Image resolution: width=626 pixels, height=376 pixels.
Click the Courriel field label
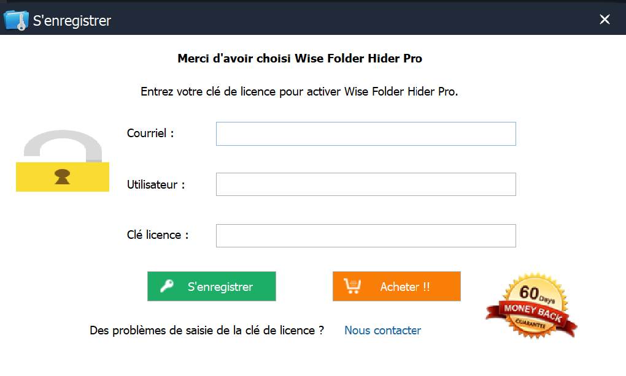(150, 133)
